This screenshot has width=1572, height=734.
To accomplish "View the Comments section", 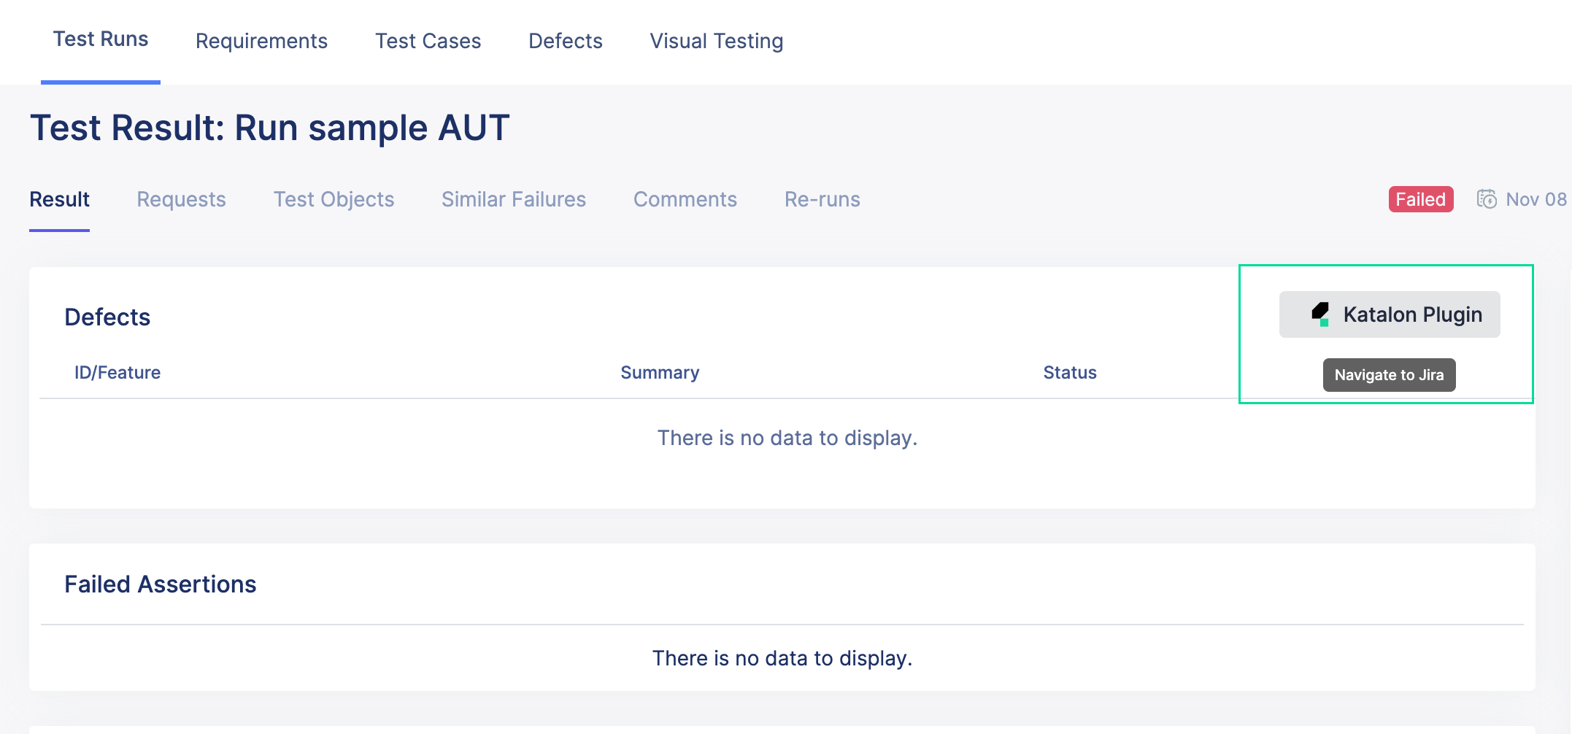I will [x=685, y=199].
